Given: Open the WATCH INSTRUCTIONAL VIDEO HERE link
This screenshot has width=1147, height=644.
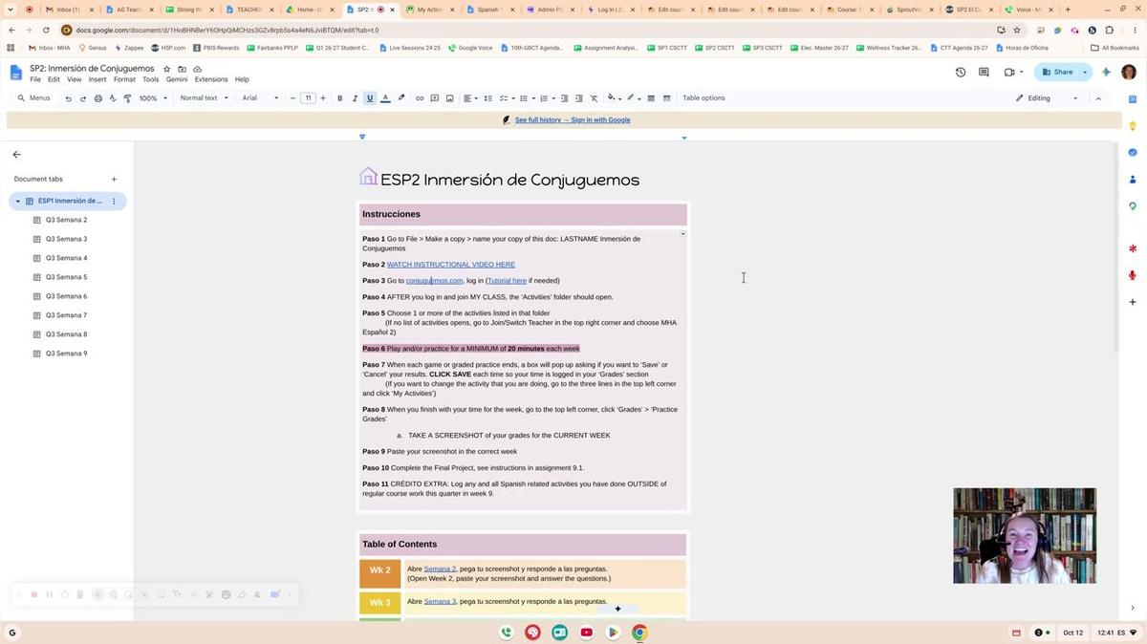Looking at the screenshot, I should tap(451, 265).
